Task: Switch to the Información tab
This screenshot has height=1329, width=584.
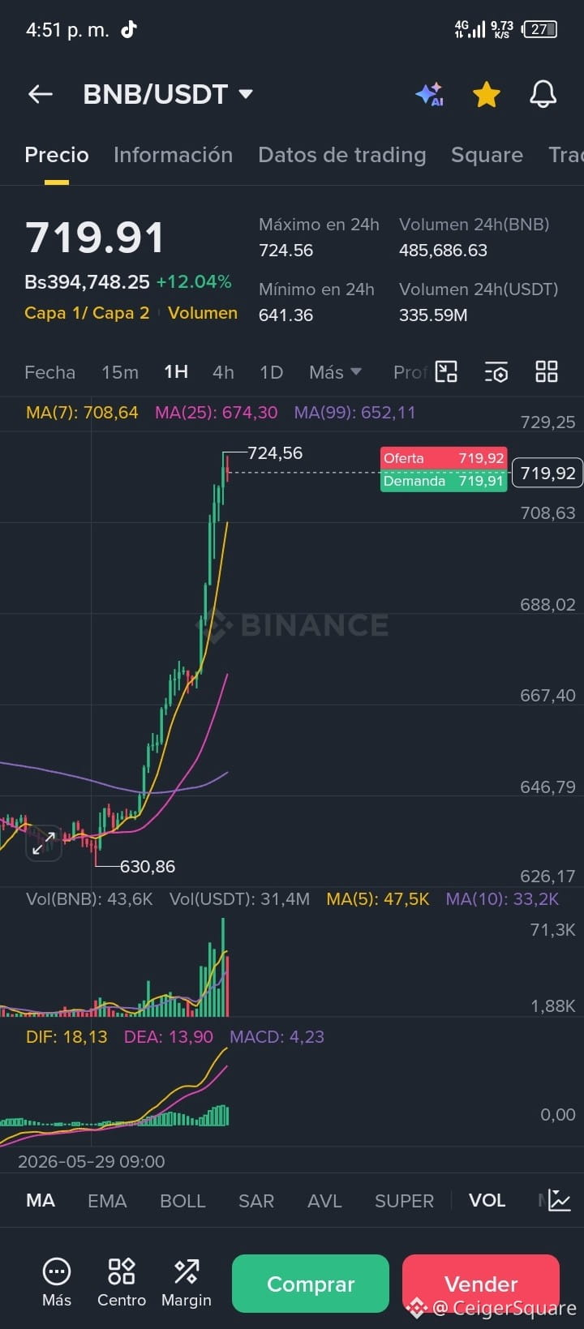Action: (x=173, y=155)
